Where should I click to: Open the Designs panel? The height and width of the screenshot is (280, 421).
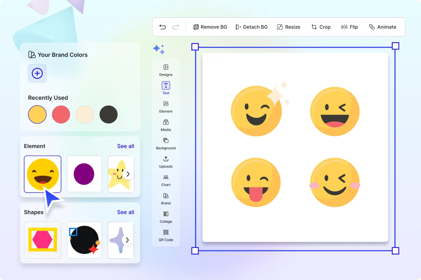tap(166, 70)
